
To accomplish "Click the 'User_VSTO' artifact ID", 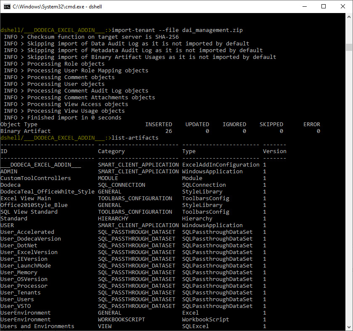I will point(16,307).
